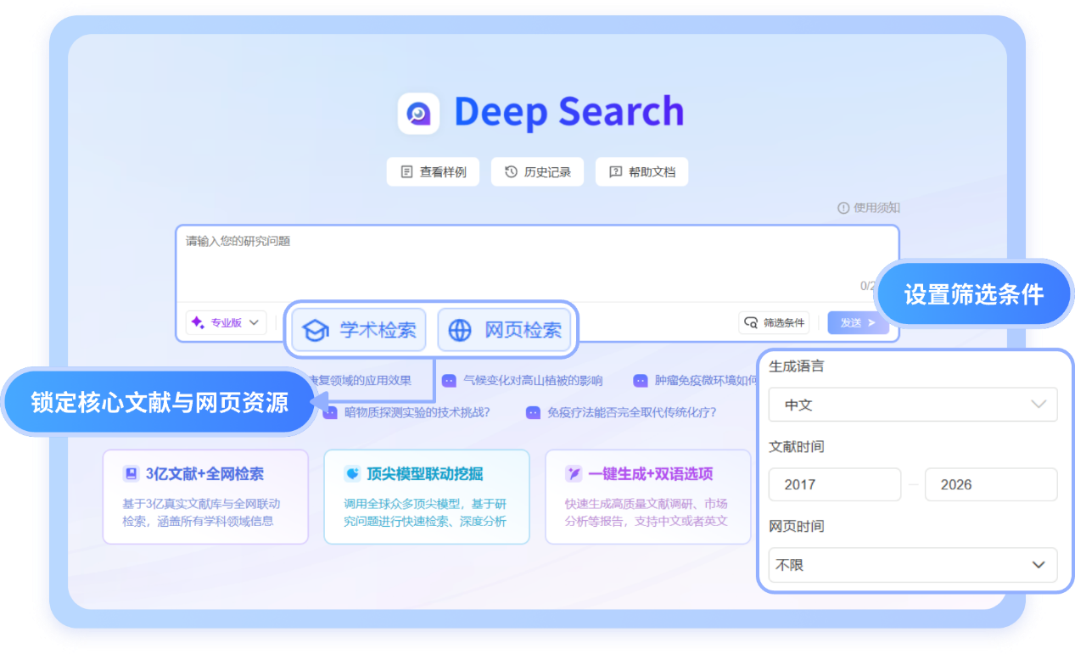Open the 专业版 version dropdown
The height and width of the screenshot is (654, 1075).
point(226,322)
